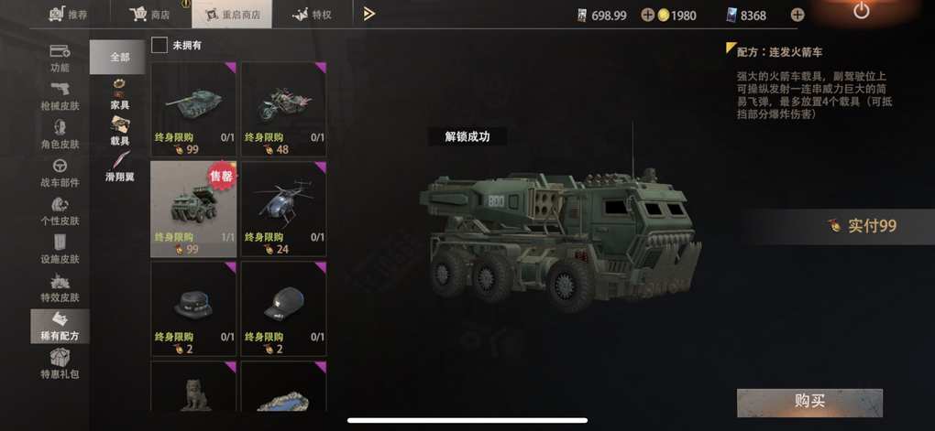Open 角色皮肤 character skins icon

tap(60, 127)
